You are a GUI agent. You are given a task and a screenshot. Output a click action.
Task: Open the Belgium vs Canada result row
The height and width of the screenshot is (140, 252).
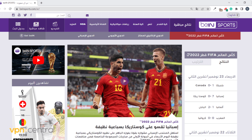pyautogui.click(x=211, y=85)
